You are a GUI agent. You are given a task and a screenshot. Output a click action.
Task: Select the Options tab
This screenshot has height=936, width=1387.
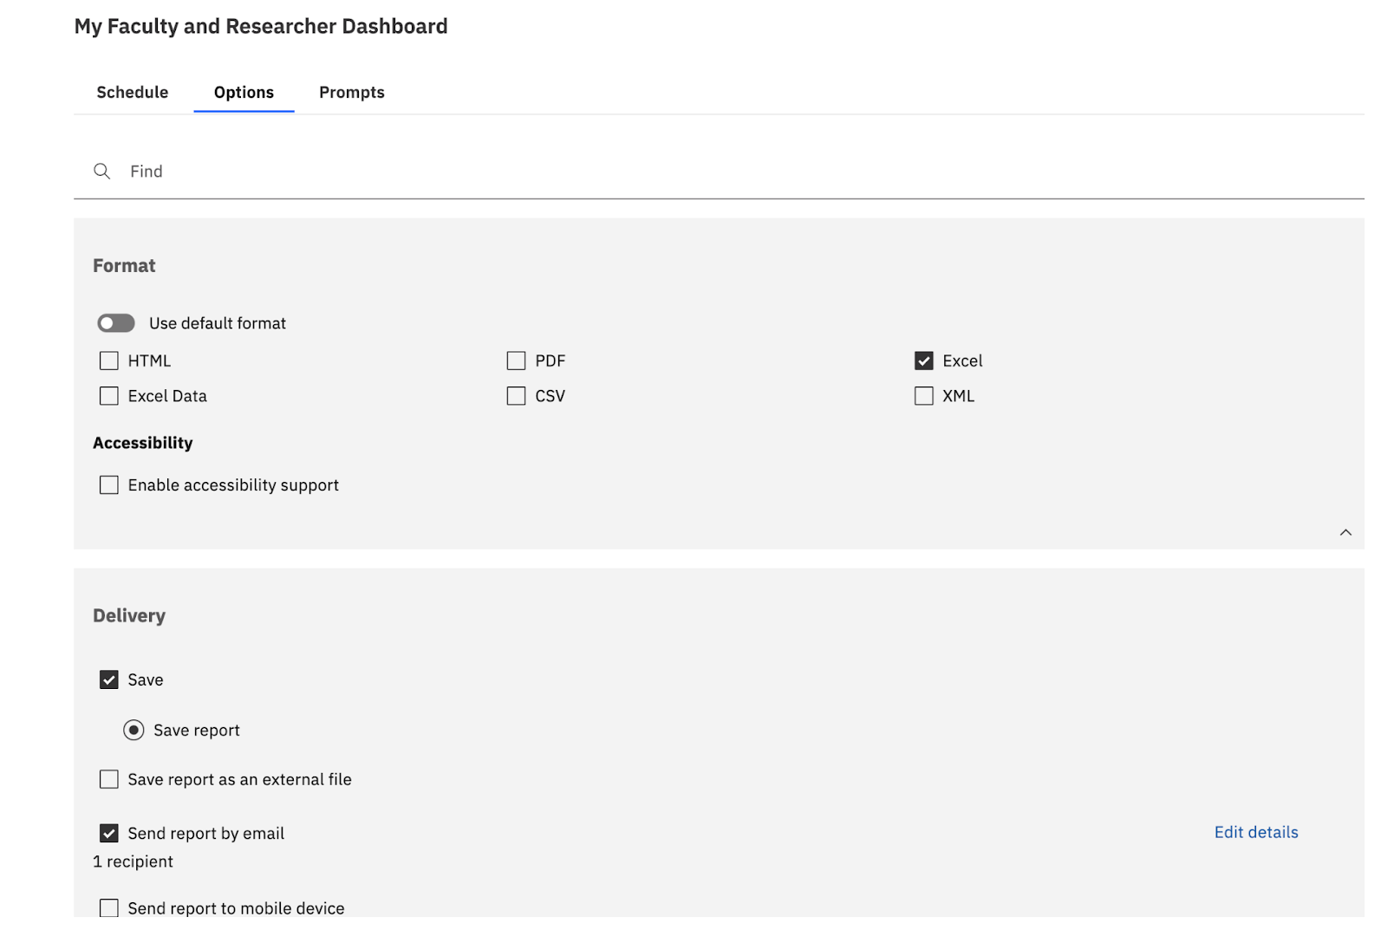[x=244, y=93]
